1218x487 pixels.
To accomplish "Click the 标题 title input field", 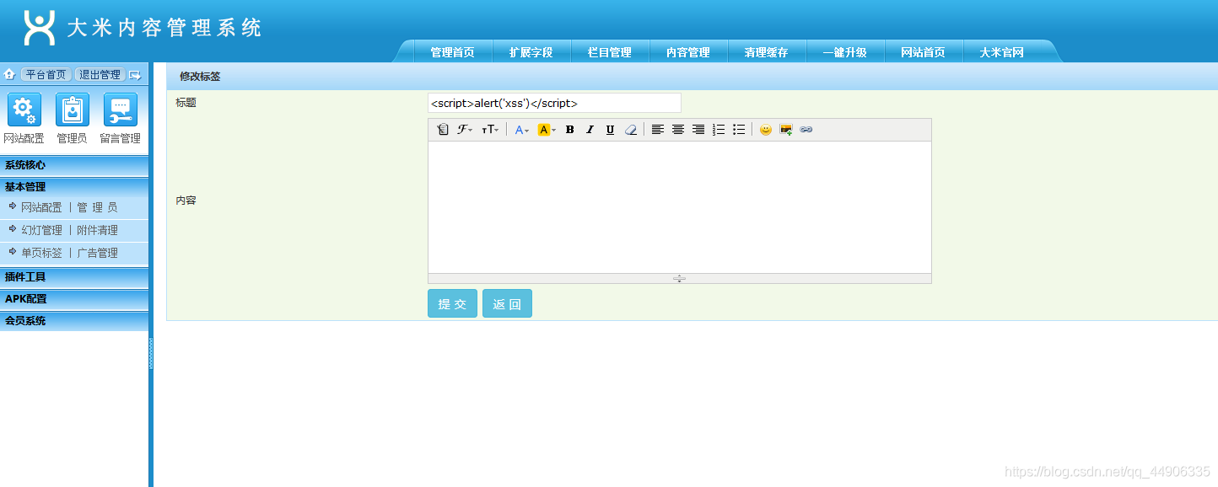I will tap(554, 103).
